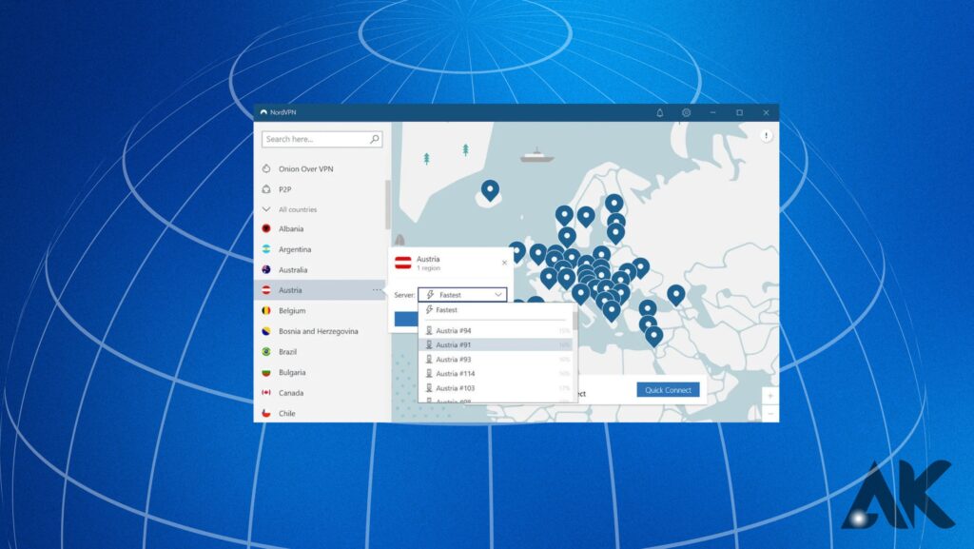The height and width of the screenshot is (549, 974).
Task: Open the Server 'Fastest' dropdown
Action: point(462,295)
